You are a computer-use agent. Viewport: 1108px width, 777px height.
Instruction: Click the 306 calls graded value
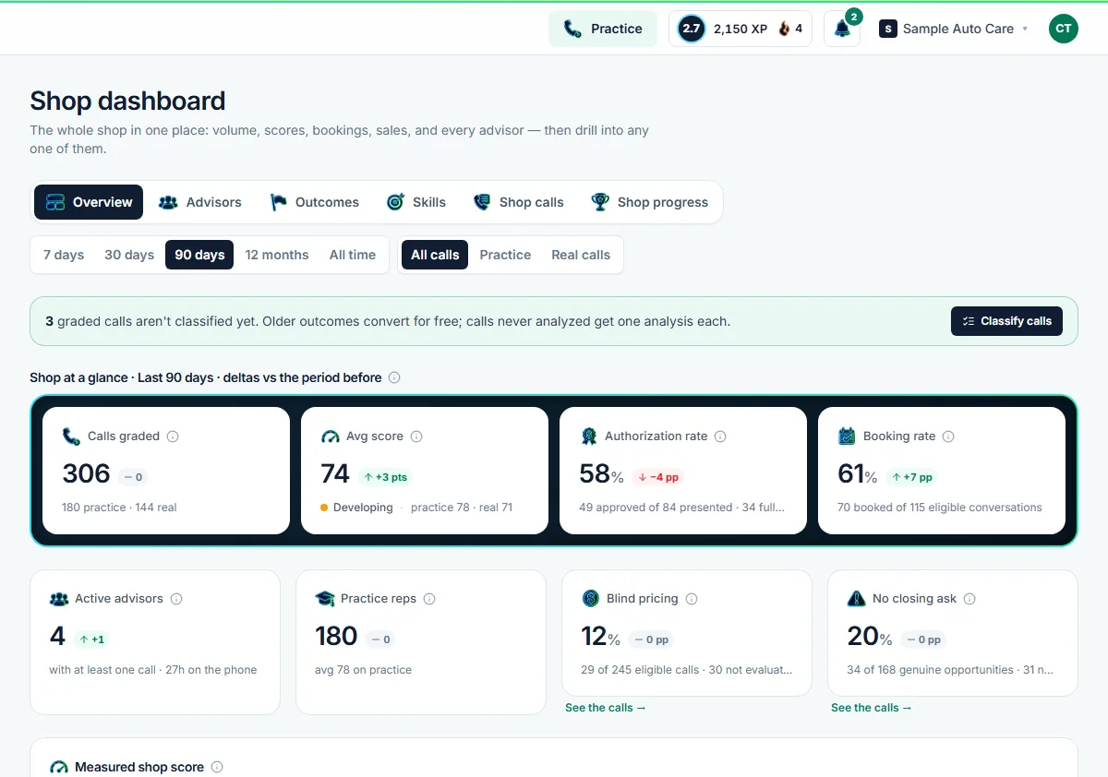tap(86, 473)
